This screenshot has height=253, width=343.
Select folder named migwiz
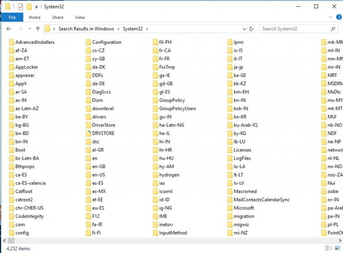click(238, 224)
